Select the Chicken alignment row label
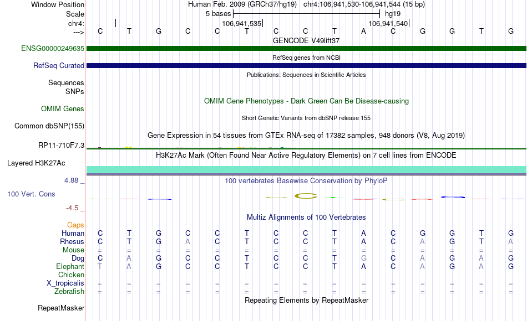Viewport: 527px width, 321px height. pos(71,275)
